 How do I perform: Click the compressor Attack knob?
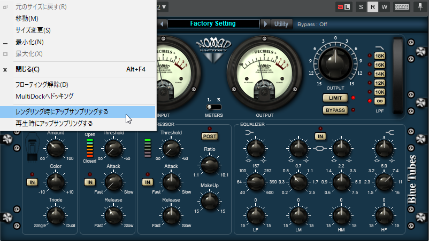(171, 182)
